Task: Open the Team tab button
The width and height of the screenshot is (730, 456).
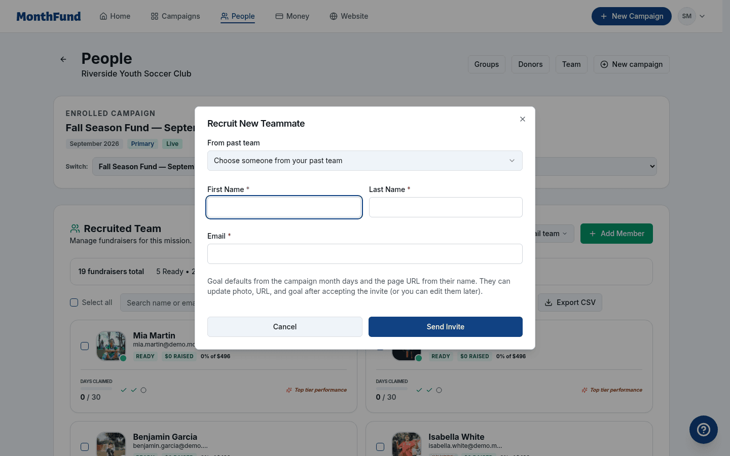Action: pos(571,64)
